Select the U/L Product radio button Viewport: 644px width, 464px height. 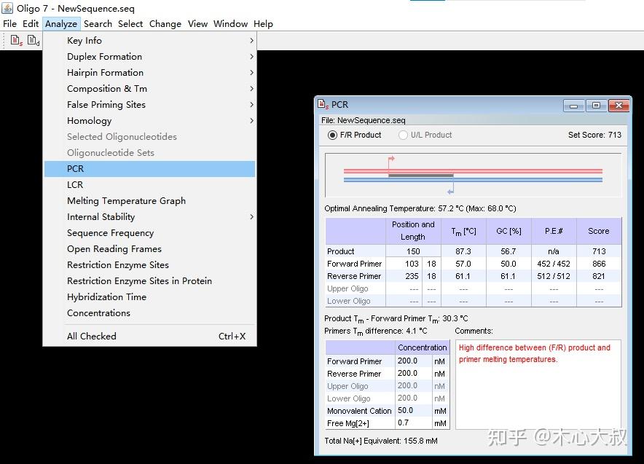point(403,135)
